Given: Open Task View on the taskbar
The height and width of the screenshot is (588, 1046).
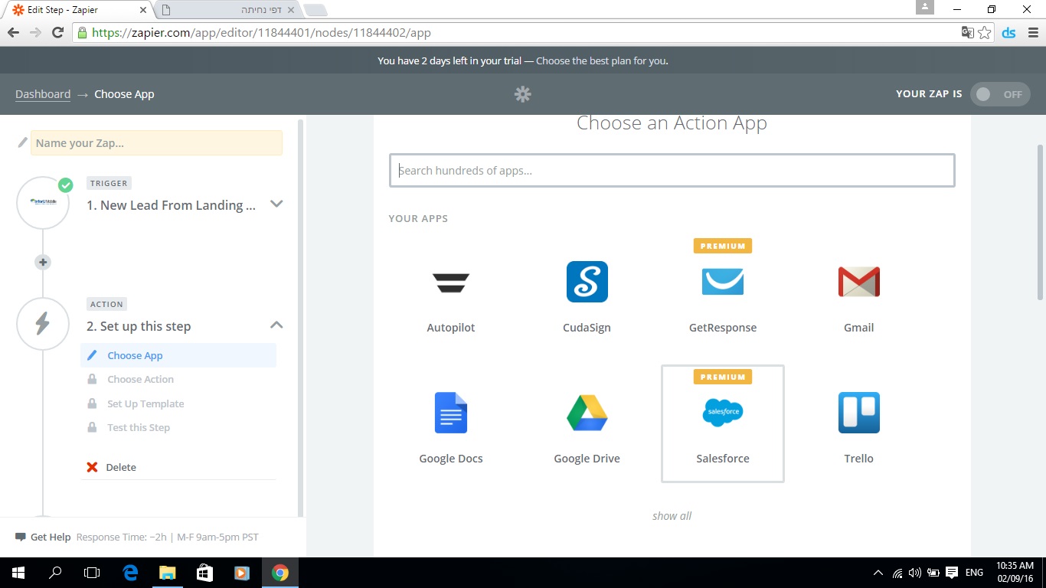Looking at the screenshot, I should 92,573.
